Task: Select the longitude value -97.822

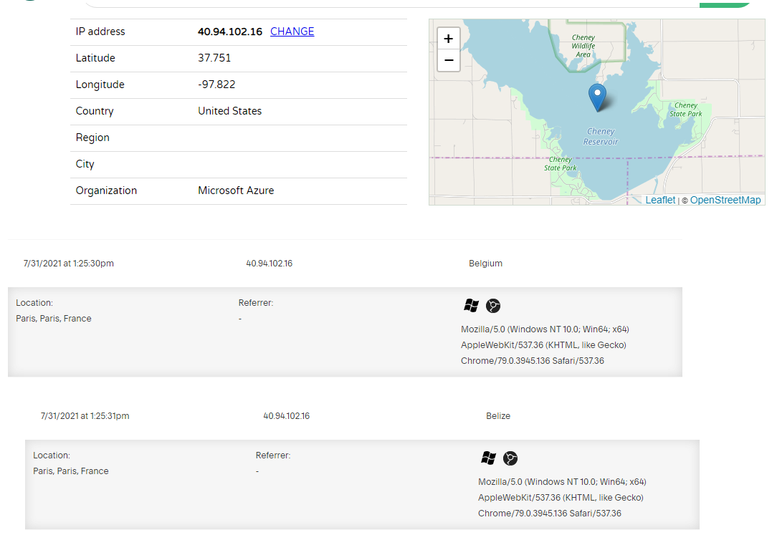Action: [x=216, y=85]
